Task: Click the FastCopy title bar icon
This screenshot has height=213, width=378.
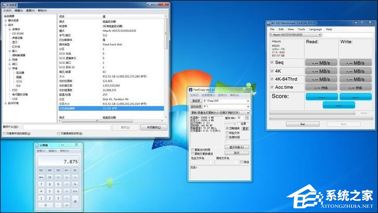Action: click(191, 90)
